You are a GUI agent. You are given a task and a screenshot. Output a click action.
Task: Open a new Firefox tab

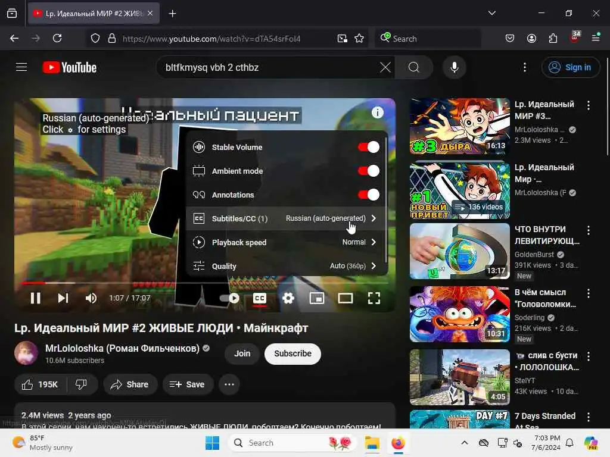pos(172,13)
